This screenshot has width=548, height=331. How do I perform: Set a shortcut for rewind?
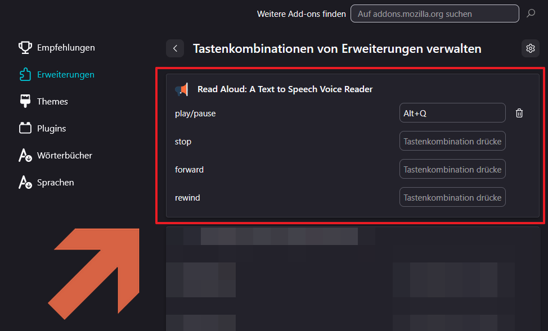point(452,197)
